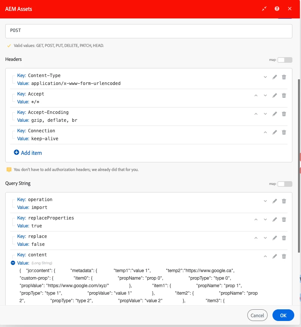Click the content JSON value text

tap(138, 286)
